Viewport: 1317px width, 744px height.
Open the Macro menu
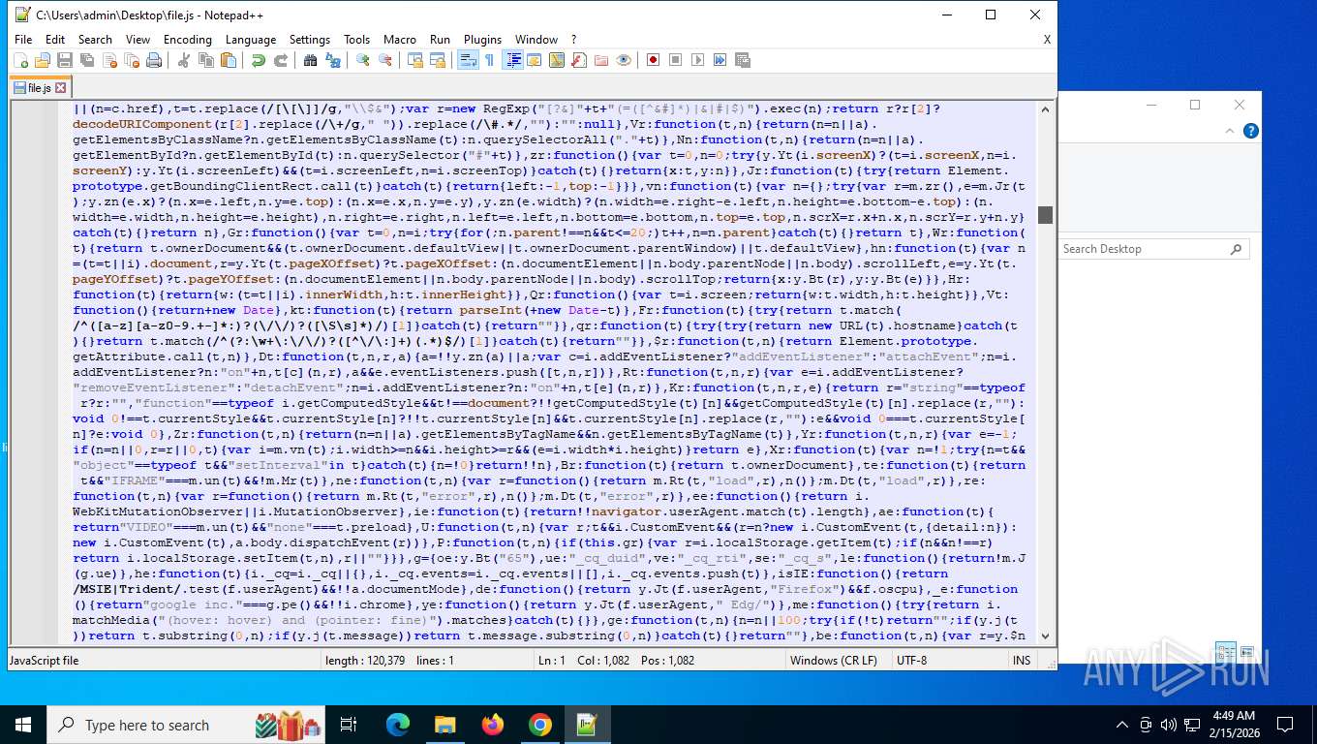400,40
